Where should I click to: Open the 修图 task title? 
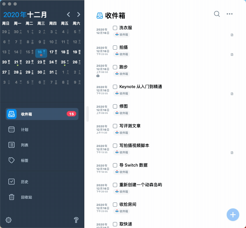[124, 106]
